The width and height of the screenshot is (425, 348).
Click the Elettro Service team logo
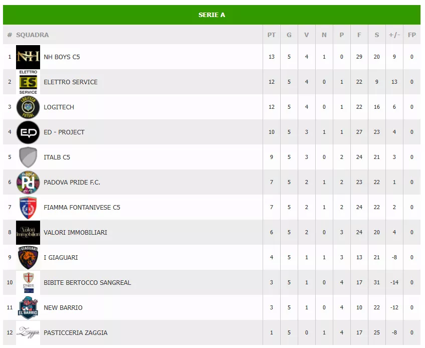click(28, 82)
